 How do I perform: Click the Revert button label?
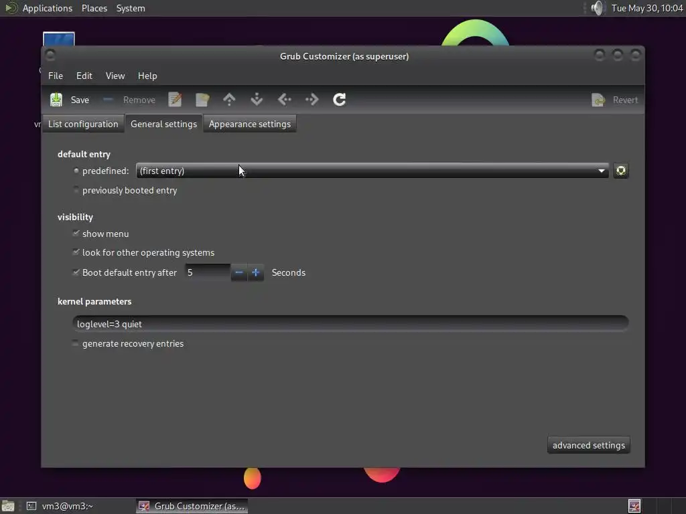click(x=625, y=100)
